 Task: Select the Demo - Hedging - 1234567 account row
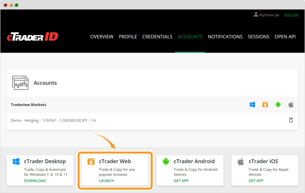[x=152, y=120]
